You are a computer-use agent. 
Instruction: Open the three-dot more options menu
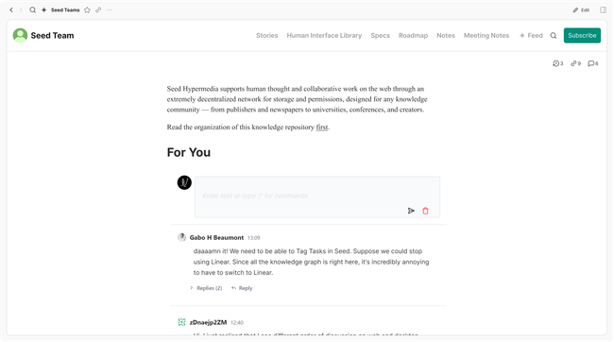pos(110,10)
